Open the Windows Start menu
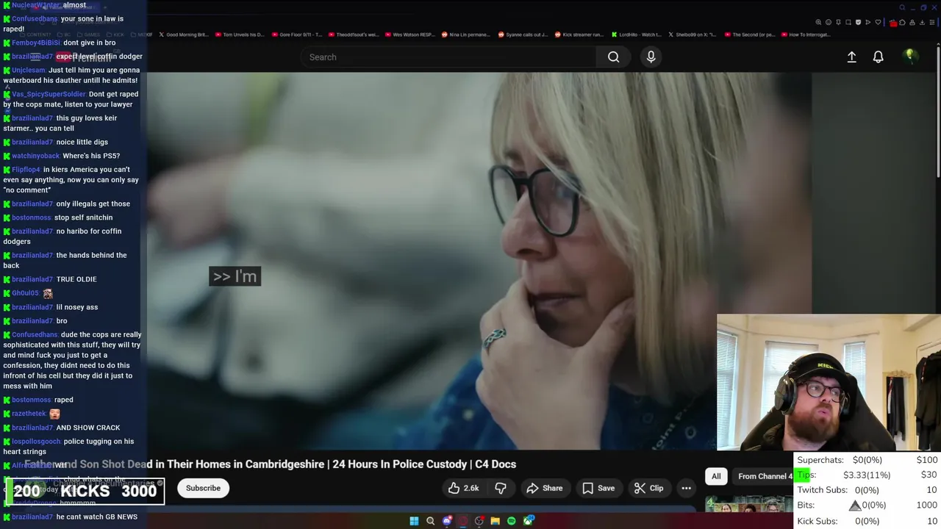This screenshot has height=529, width=941. click(x=414, y=521)
